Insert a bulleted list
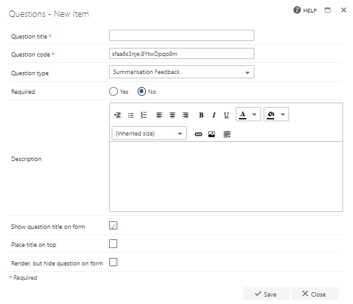 (x=131, y=115)
